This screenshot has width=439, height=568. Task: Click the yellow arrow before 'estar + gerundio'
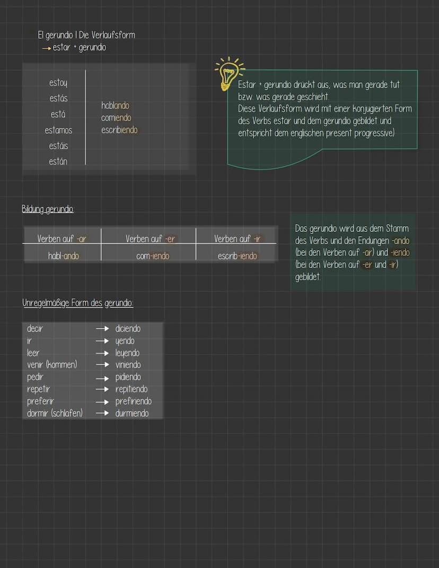coord(46,48)
